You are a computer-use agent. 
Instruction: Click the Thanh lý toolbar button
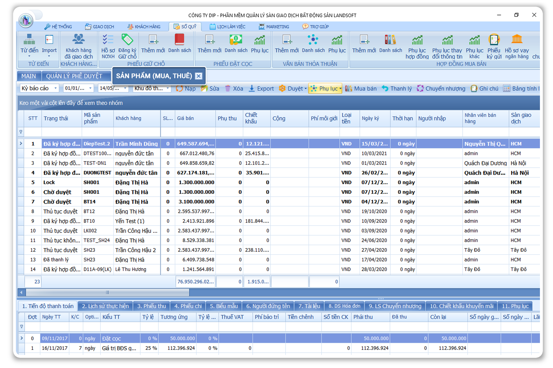(397, 89)
